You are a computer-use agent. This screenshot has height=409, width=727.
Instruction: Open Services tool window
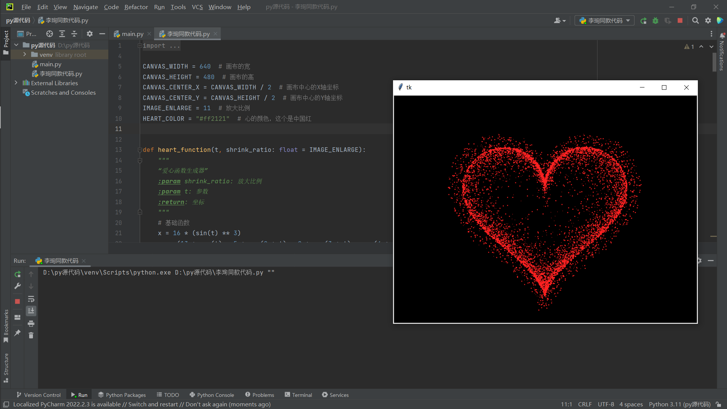(335, 395)
